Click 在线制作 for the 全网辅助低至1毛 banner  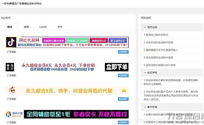click(123, 122)
